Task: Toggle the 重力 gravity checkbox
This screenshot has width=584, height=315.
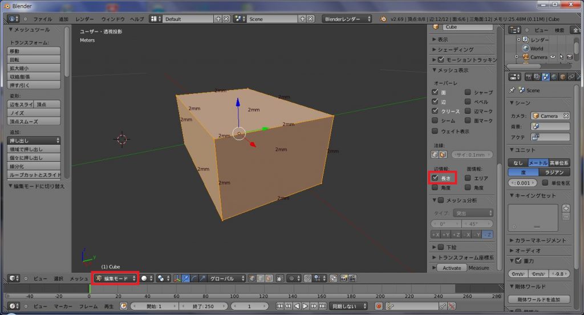Action: [518, 261]
